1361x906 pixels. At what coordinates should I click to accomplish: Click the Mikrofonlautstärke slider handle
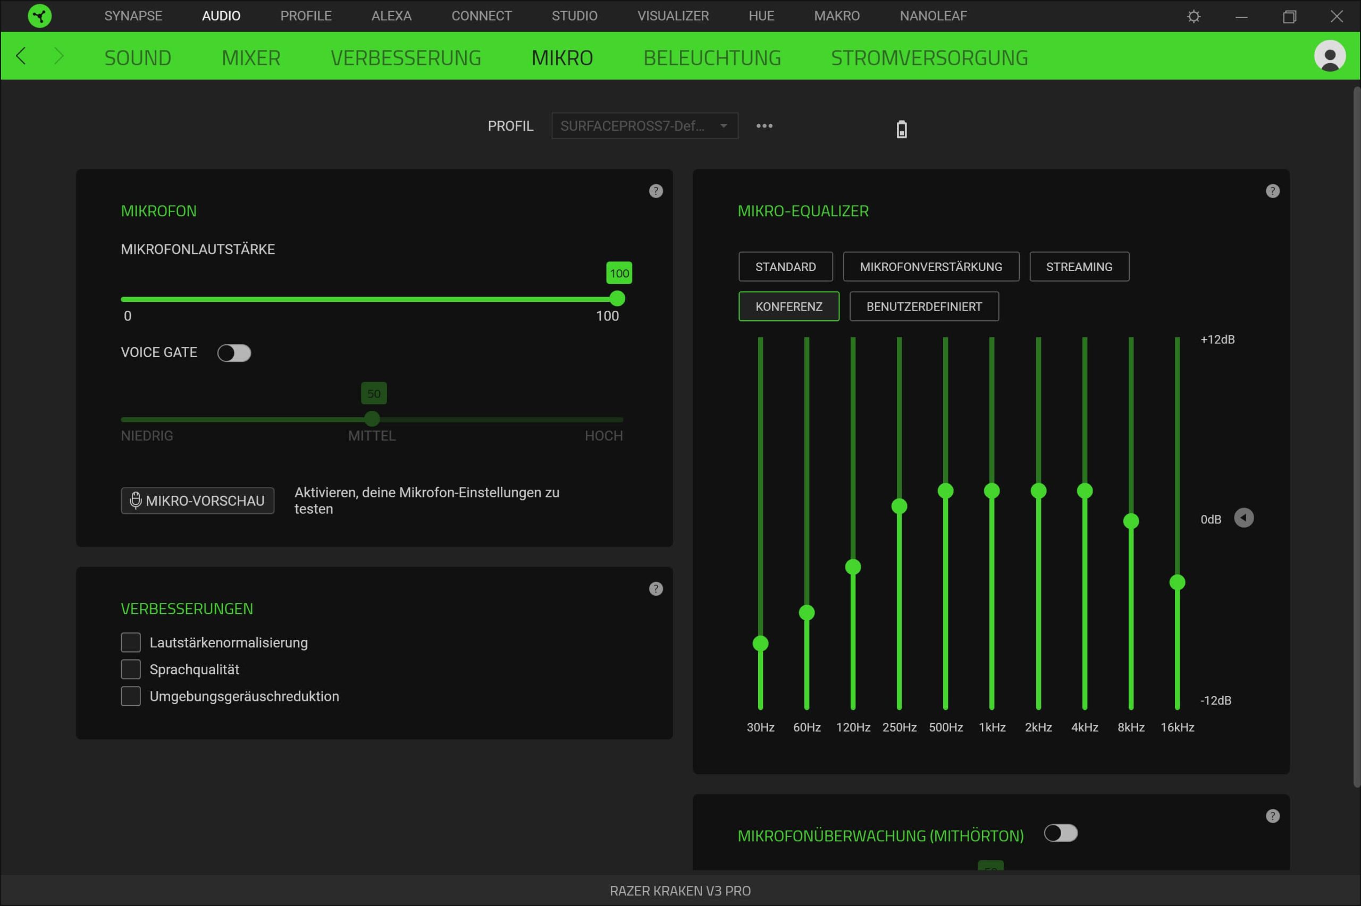(x=617, y=299)
